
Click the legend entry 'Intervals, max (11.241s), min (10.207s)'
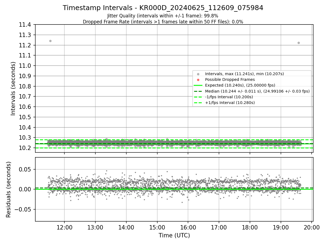pos(244,74)
